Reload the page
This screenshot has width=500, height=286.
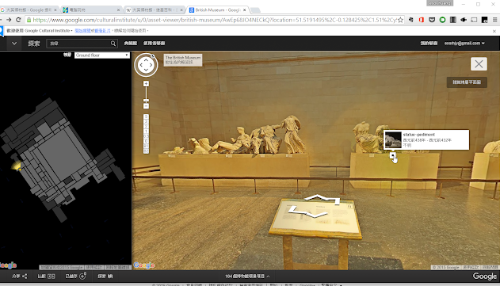pyautogui.click(x=18, y=20)
